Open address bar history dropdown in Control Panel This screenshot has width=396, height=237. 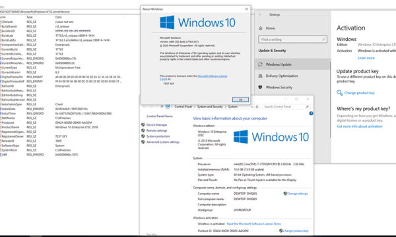tap(252, 107)
